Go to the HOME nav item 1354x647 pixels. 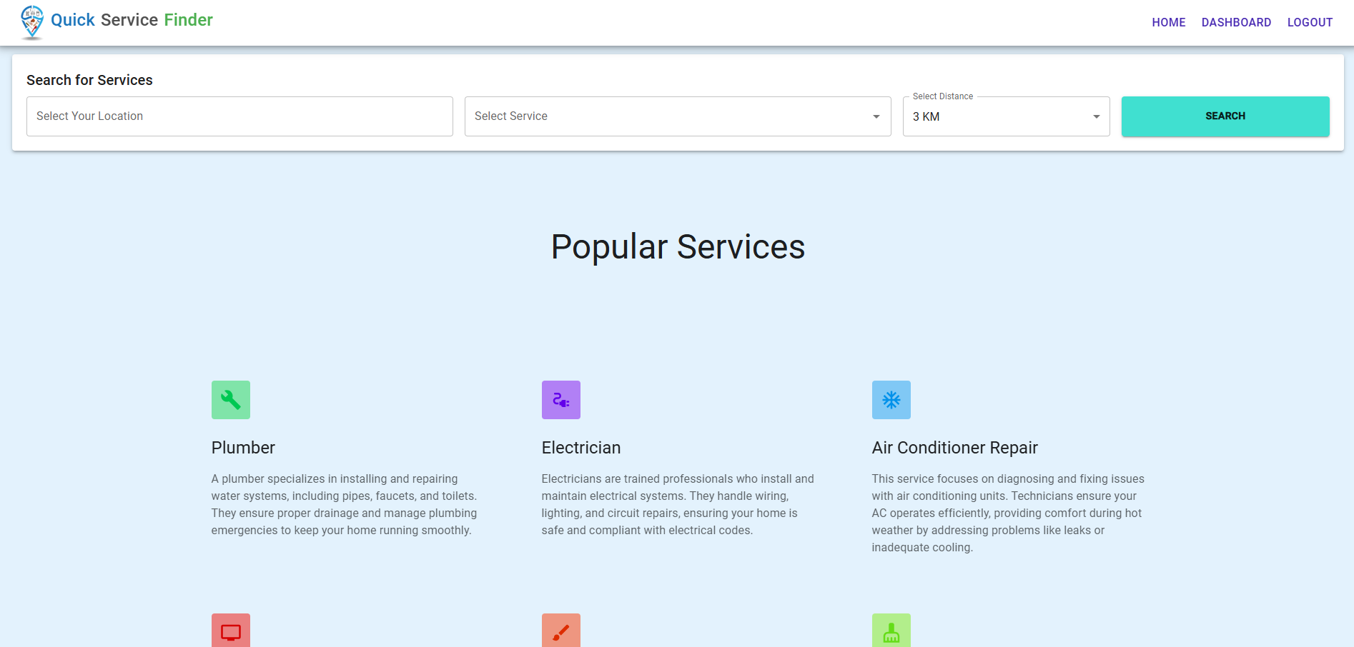pos(1168,22)
